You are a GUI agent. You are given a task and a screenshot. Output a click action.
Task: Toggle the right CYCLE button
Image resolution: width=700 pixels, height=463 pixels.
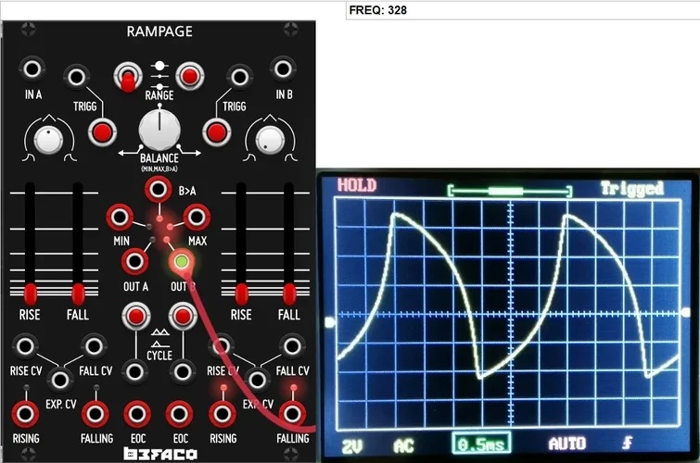tap(183, 317)
